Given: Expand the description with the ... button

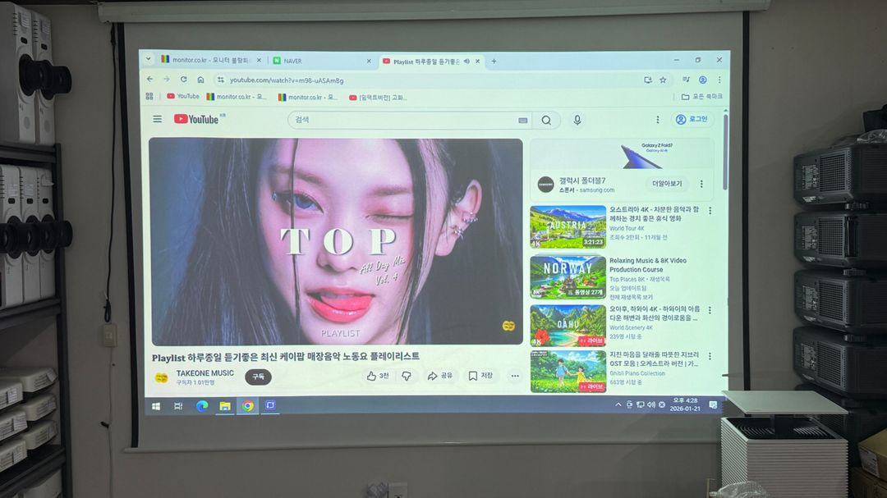Looking at the screenshot, I should tap(513, 376).
